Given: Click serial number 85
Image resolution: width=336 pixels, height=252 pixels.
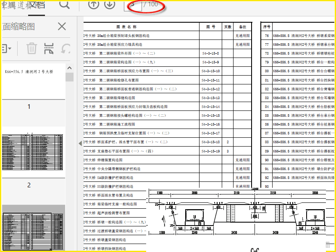Looking at the screenshot, I should [267, 115].
